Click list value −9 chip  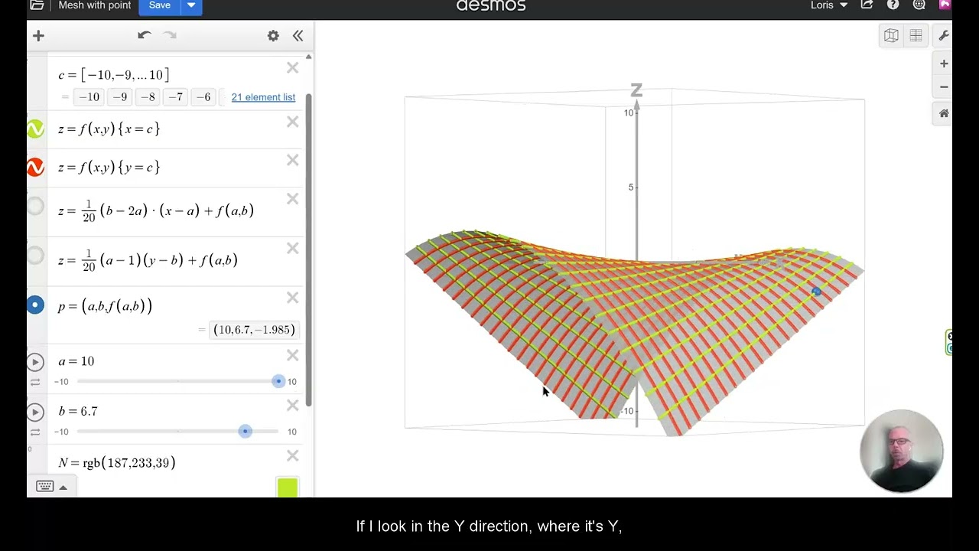click(119, 97)
